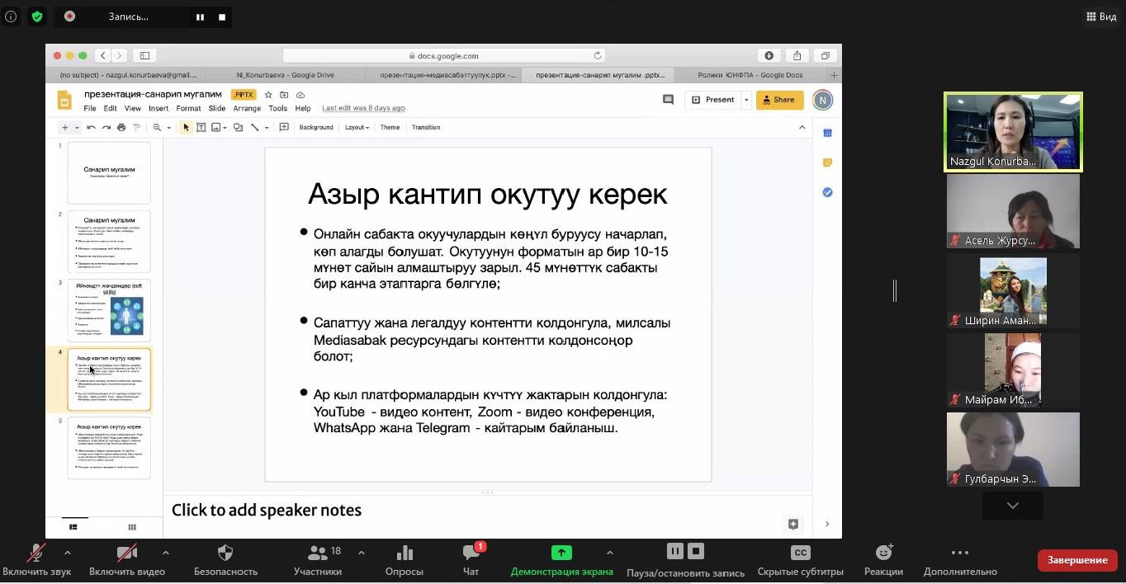Unmute microphone with Включить звук
Image resolution: width=1126 pixels, height=584 pixels.
36,559
